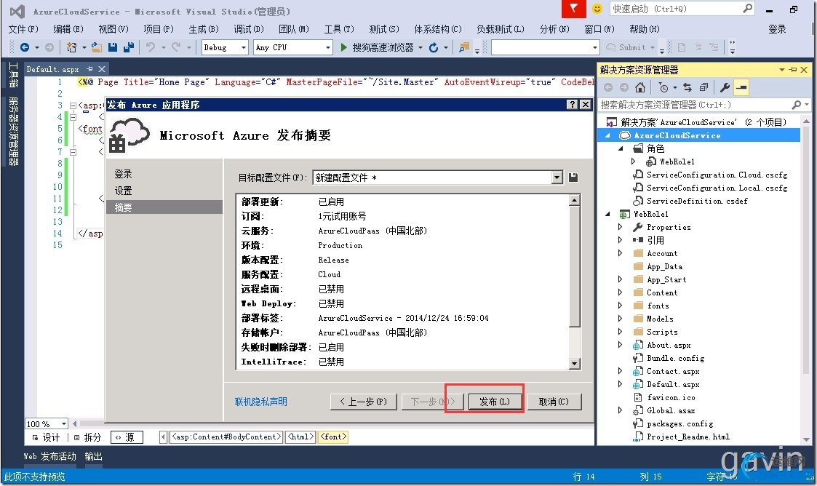Click the Open File folder icon
The width and height of the screenshot is (817, 486).
(x=96, y=47)
